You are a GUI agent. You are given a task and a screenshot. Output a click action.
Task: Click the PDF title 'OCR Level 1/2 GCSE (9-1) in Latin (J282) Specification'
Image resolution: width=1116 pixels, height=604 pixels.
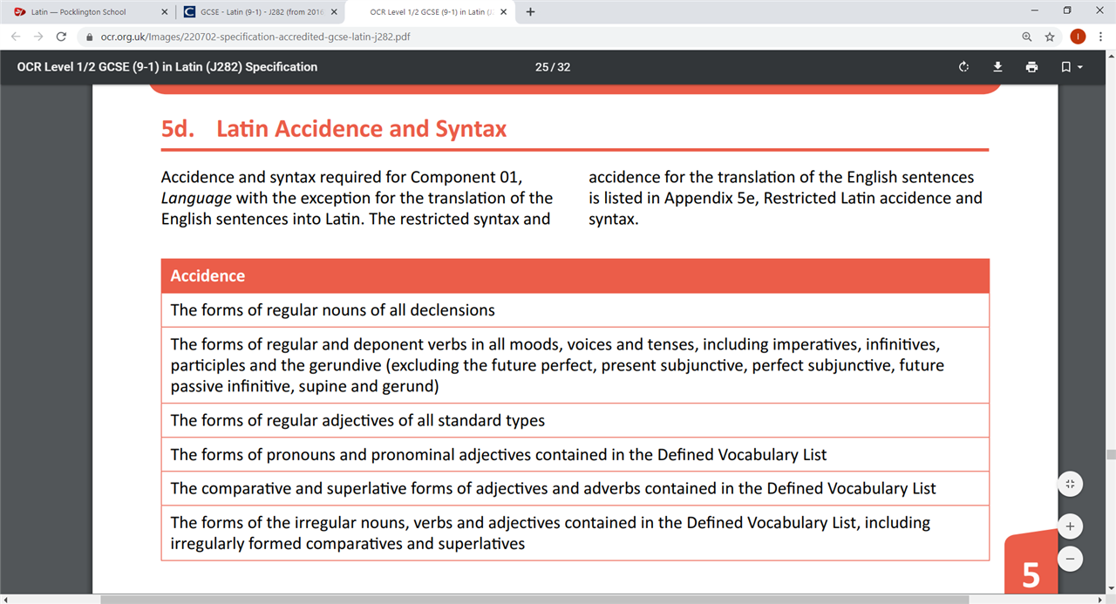[167, 67]
